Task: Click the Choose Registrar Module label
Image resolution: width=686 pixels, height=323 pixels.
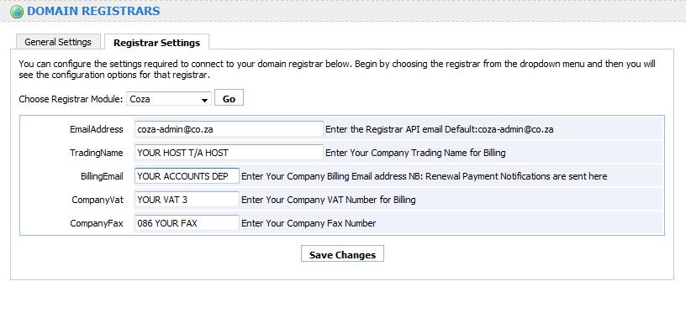Action: [71, 99]
